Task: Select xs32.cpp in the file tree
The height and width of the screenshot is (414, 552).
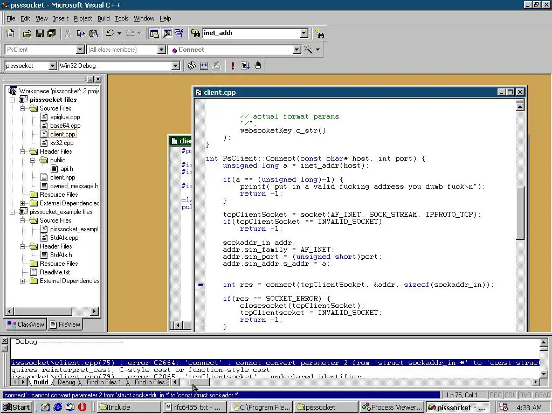Action: pos(61,143)
